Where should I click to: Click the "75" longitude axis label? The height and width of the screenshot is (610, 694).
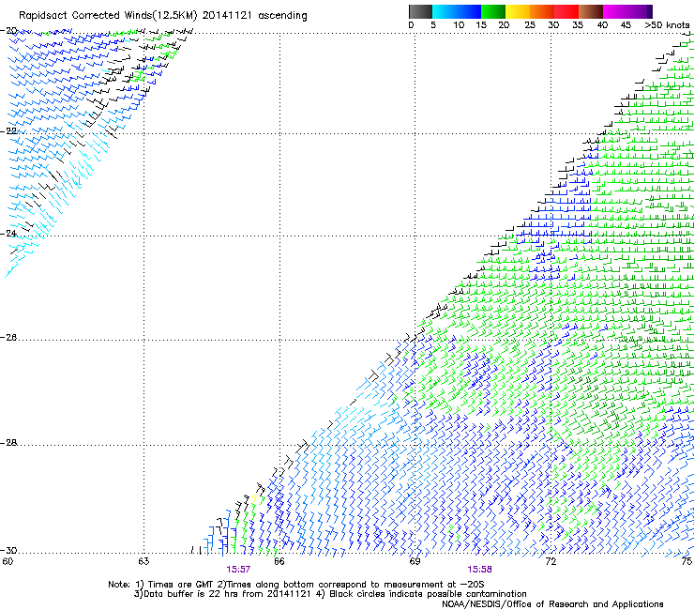point(686,561)
